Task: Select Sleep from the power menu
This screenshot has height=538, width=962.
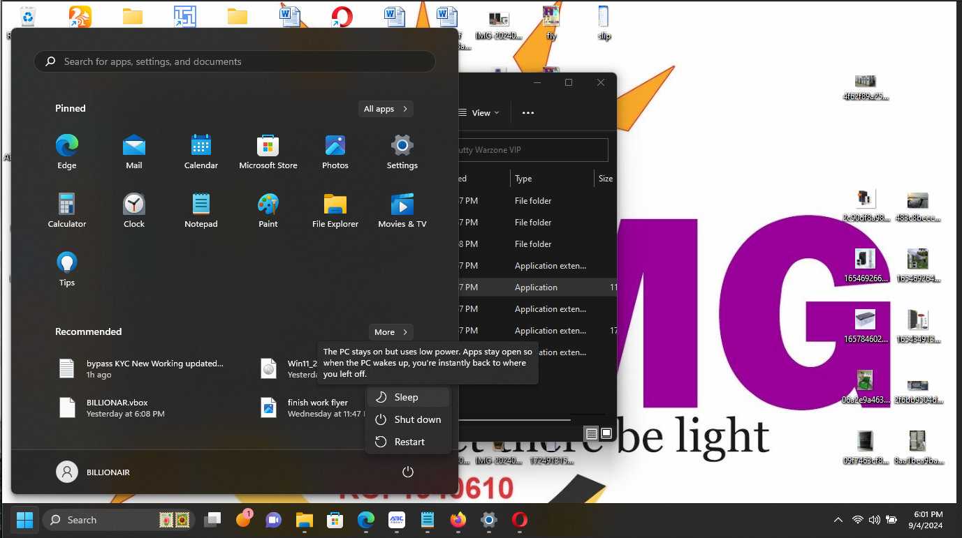Action: [x=408, y=397]
